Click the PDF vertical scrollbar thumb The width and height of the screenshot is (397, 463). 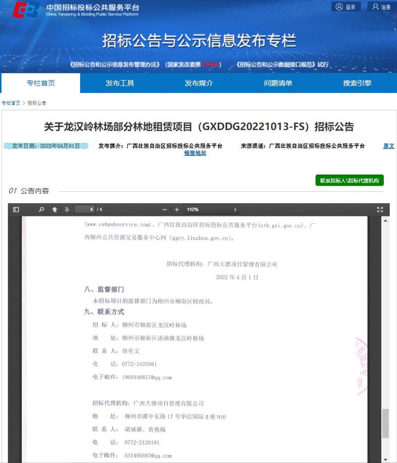click(385, 424)
